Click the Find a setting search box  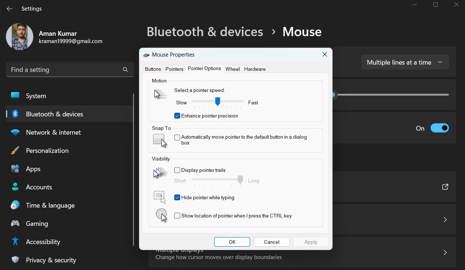70,69
